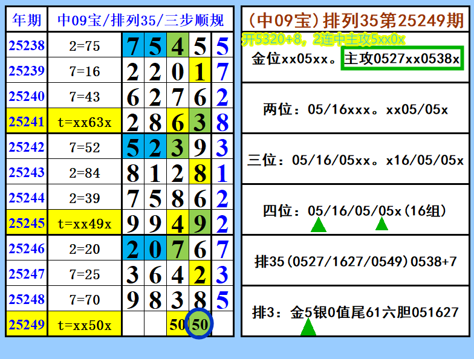The height and width of the screenshot is (359, 474).
Task: Click the blue 5 ending row 25238
Action: pos(222,45)
